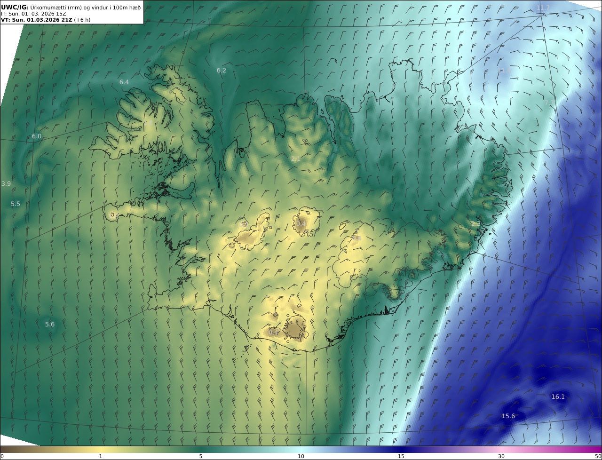Click the 0.4 label on the central glacier
Viewport: 602px width, 460px height.
(301, 223)
